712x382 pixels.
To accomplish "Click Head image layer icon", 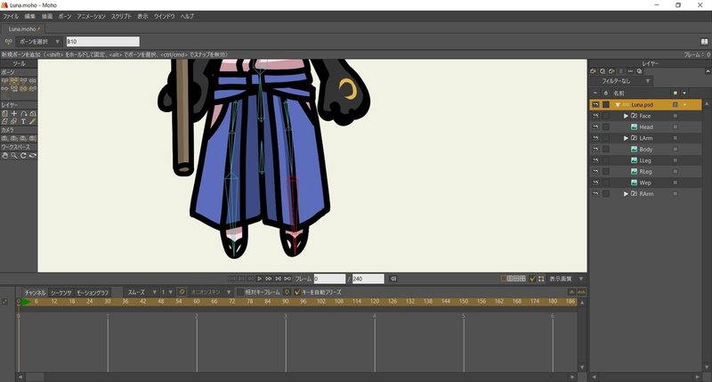I will (x=634, y=127).
